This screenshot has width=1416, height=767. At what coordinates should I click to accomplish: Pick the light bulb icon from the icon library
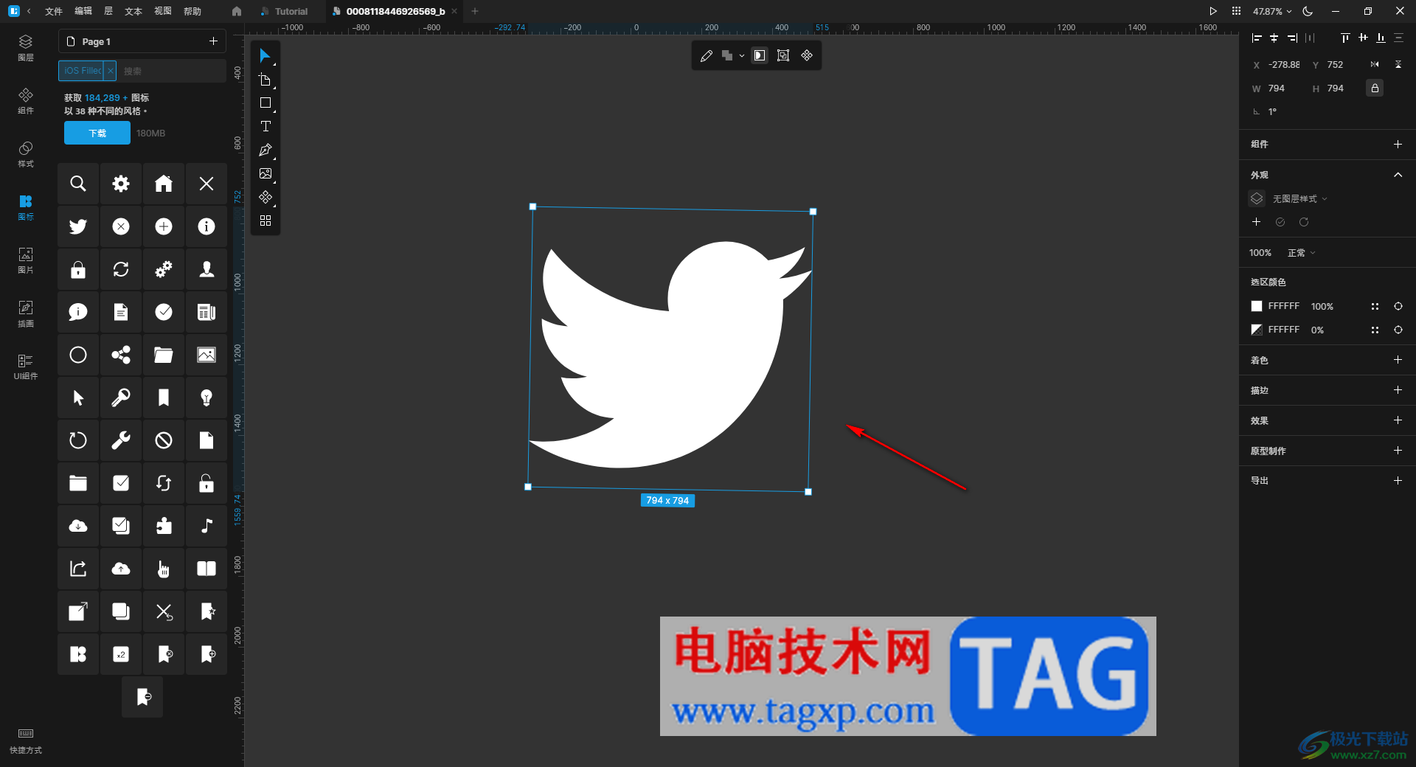click(206, 398)
